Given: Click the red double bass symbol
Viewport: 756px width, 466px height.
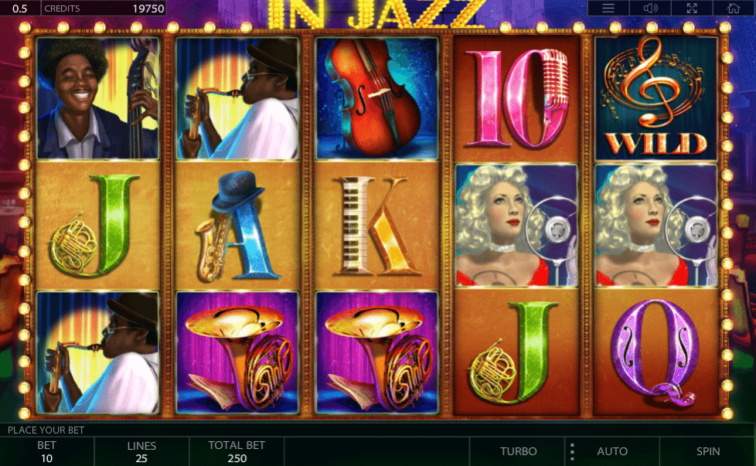Looking at the screenshot, I should tap(376, 98).
